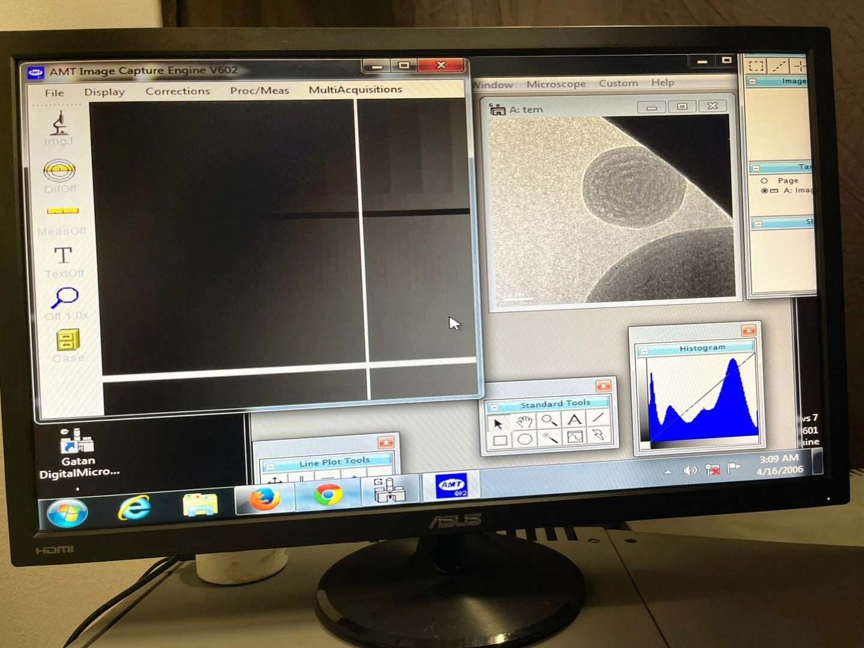Close the Histogram floating window

[748, 331]
